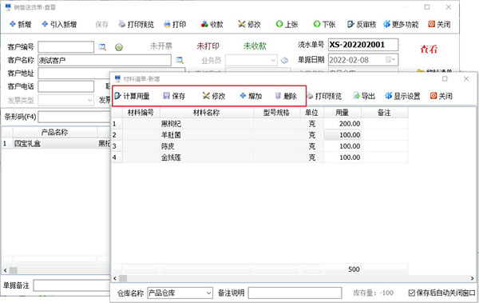
Task: Click the green round icon beside 客户编号
Action: pos(119,47)
